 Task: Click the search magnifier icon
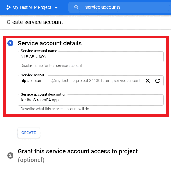tap(76, 7)
